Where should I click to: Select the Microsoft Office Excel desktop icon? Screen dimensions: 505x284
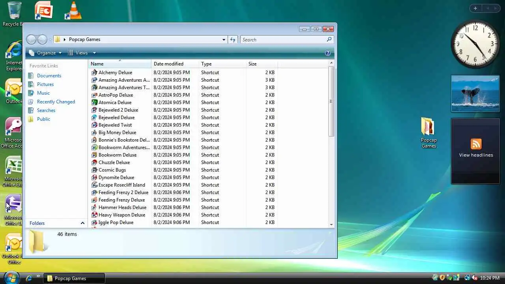pos(14,172)
